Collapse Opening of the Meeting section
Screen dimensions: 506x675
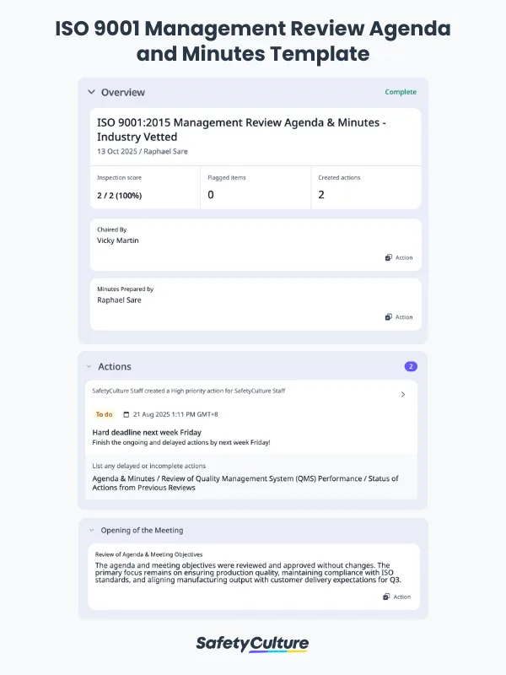click(90, 531)
